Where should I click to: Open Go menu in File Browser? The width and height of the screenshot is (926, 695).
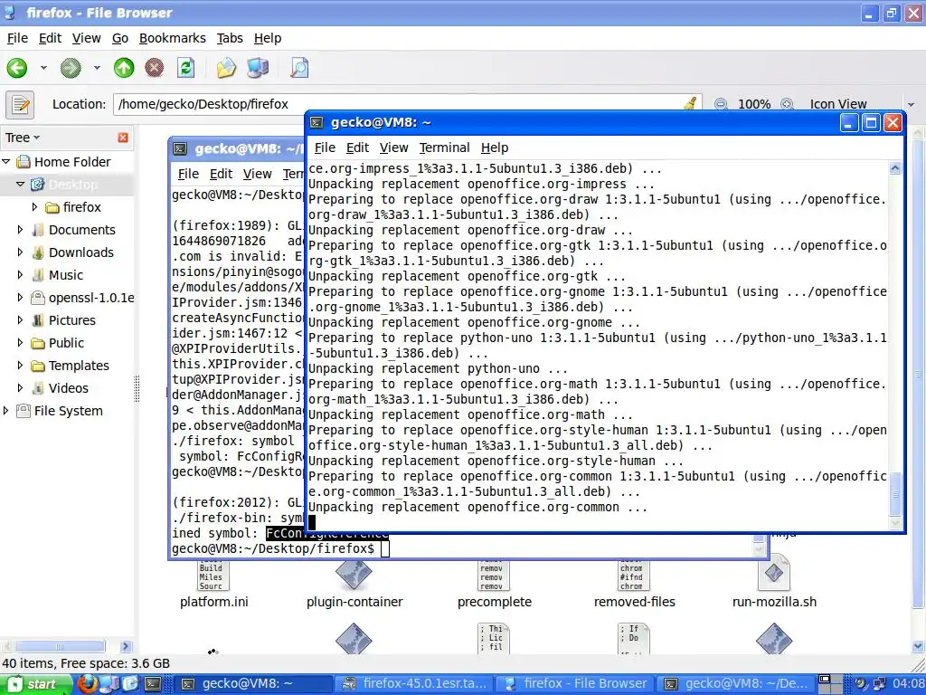120,38
